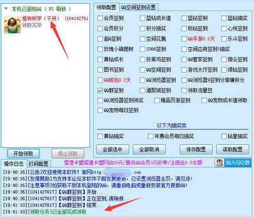This screenshot has height=217, width=254.
Task: Click the disabled 停止领取 button
Action: (68, 153)
